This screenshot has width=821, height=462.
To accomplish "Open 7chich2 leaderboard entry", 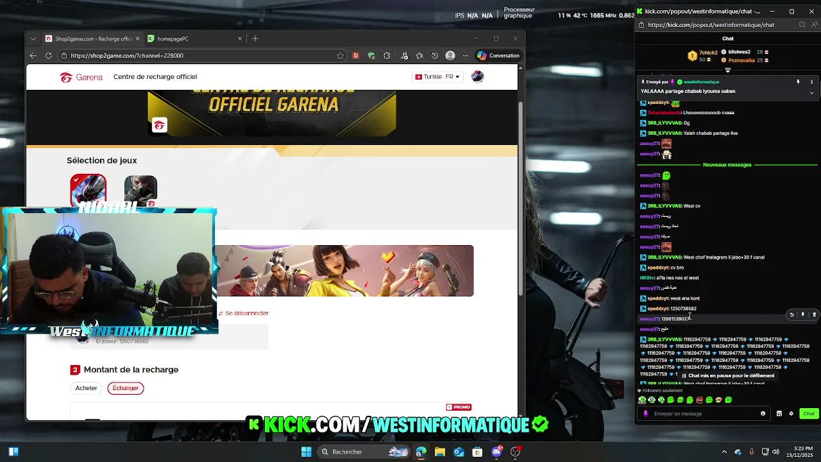I will 702,56.
